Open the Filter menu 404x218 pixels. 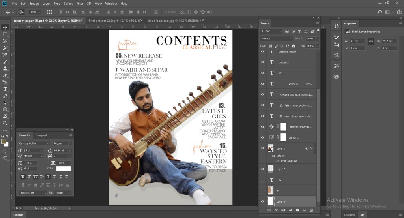tap(80, 4)
